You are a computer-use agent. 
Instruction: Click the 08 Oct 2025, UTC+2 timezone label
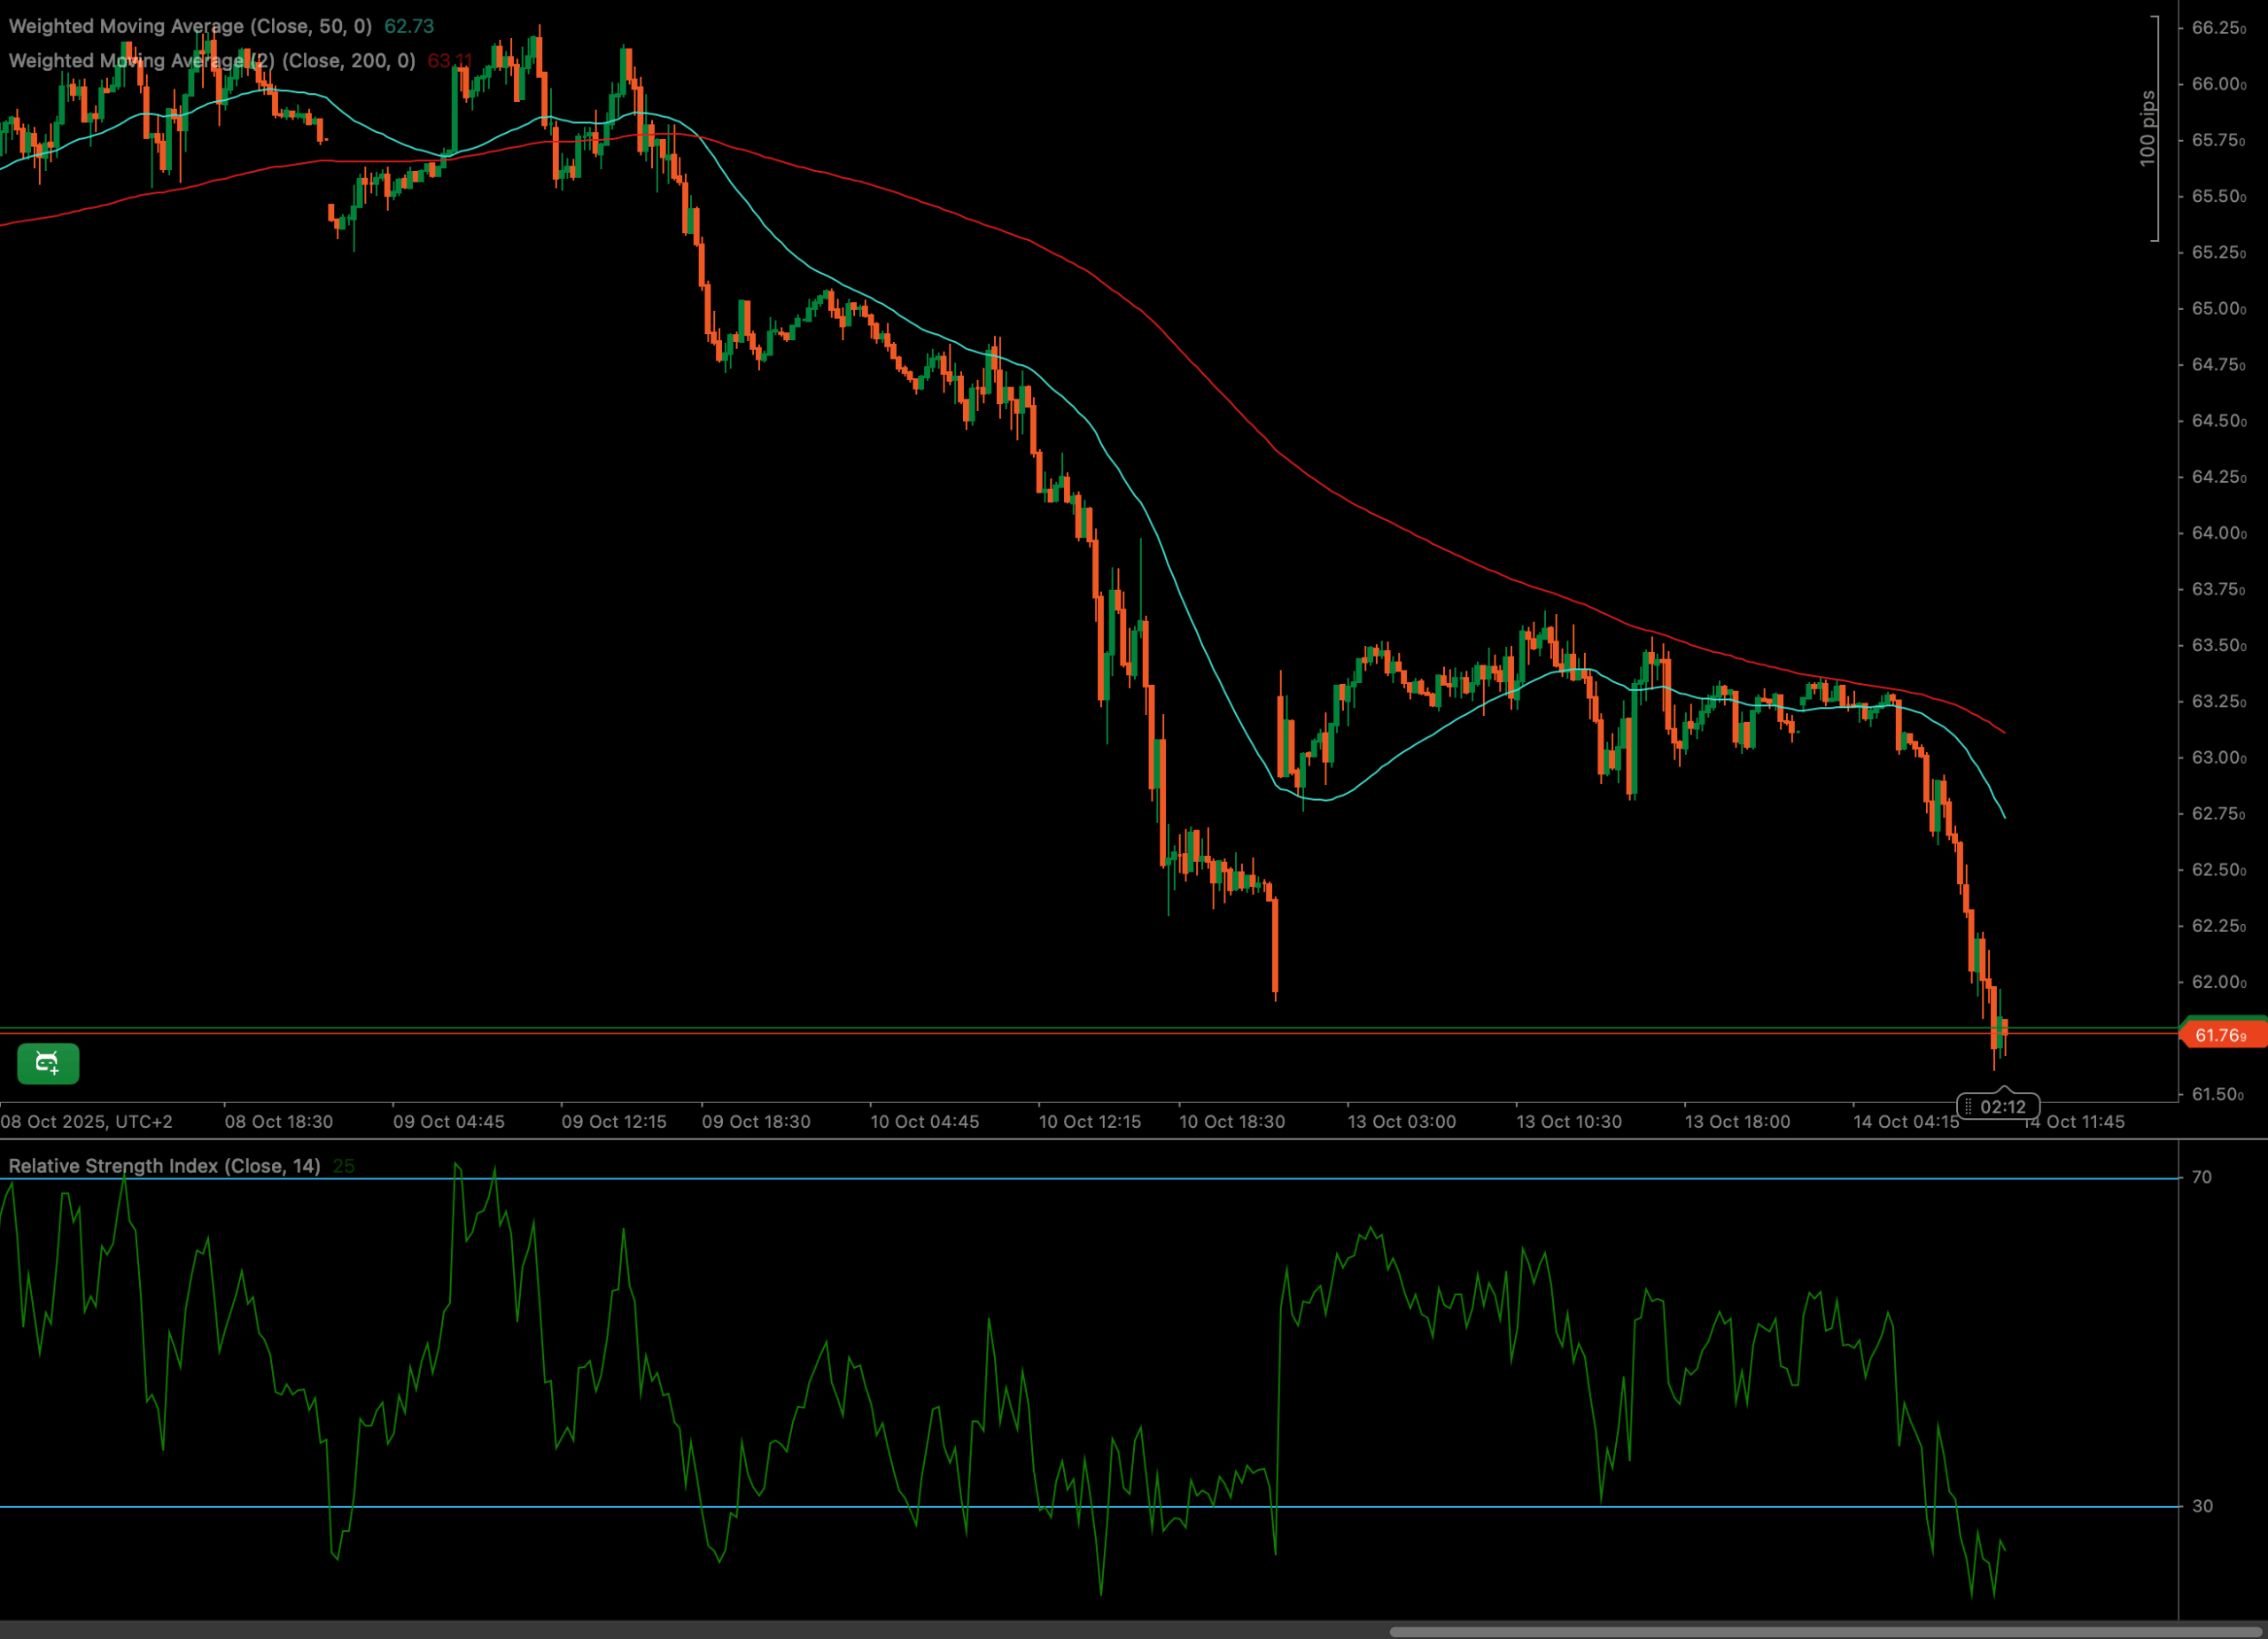click(87, 1122)
